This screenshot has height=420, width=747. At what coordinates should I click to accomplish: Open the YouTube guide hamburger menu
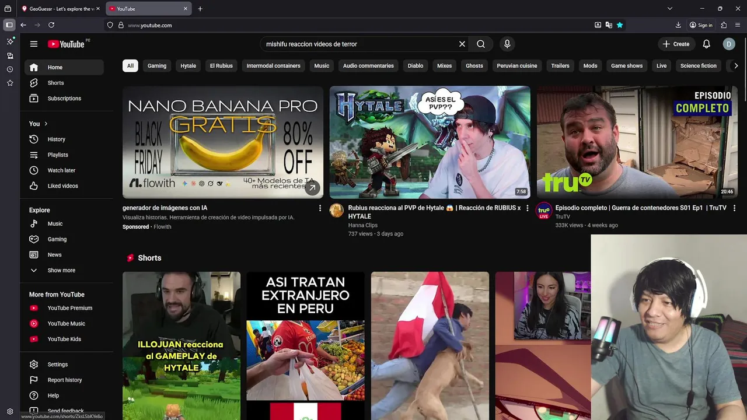point(34,44)
